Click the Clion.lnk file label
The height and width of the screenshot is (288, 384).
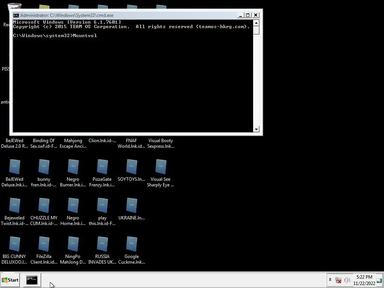point(102,141)
